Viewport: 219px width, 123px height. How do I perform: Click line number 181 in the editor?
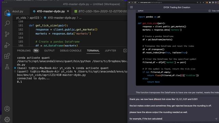(21, 26)
